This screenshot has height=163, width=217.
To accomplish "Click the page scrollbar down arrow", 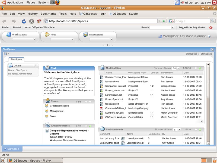I will pos(208,143).
